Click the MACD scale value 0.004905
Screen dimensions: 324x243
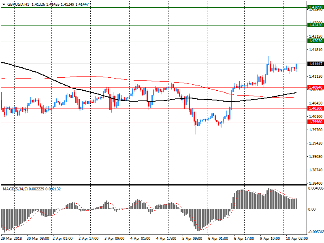point(316,188)
